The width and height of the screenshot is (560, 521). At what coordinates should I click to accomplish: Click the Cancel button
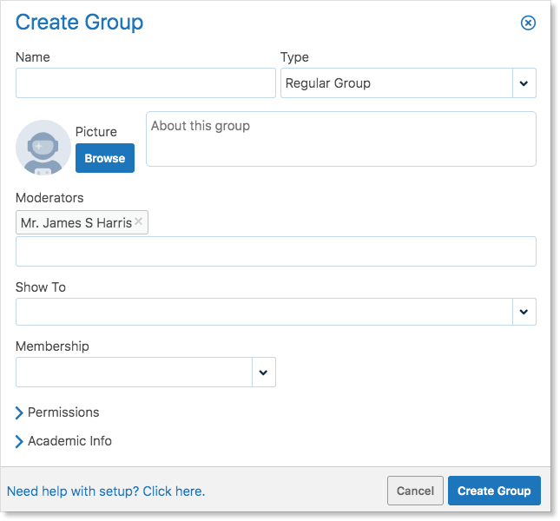pos(415,491)
